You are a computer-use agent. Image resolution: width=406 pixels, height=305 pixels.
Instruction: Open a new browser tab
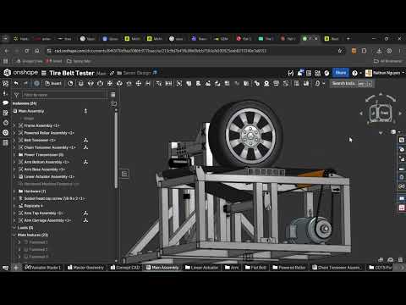pyautogui.click(x=348, y=39)
